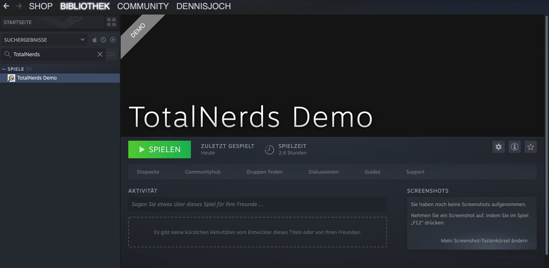Viewport: 549px width, 268px height.
Task: Open the Shopseite tab
Action: (x=148, y=172)
